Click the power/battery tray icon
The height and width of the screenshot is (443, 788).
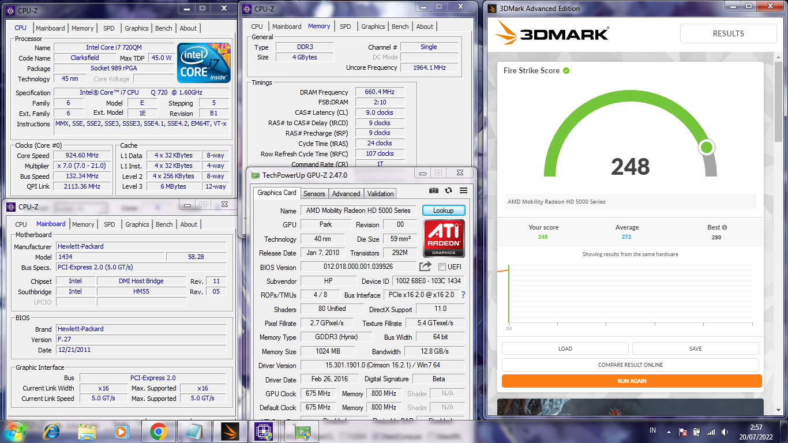(696, 431)
